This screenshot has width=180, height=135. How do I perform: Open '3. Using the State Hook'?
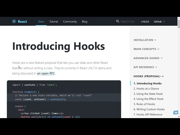point(148,94)
